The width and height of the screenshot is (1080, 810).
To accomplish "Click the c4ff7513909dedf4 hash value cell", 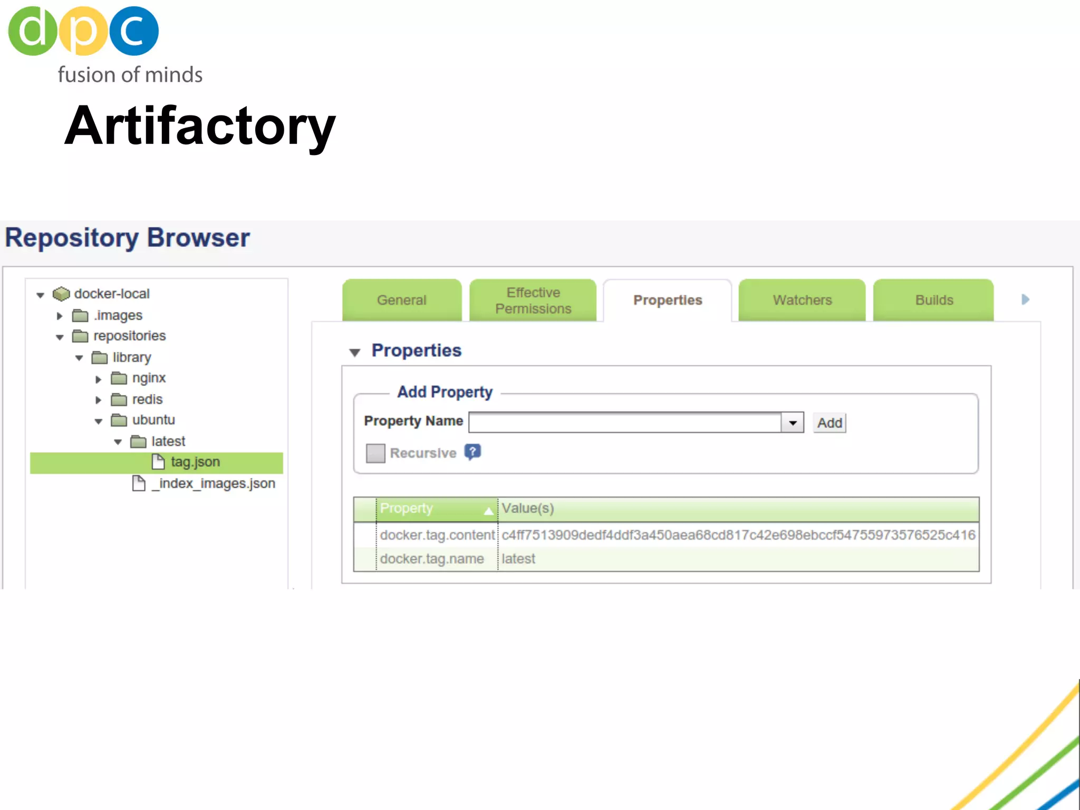I will pos(738,535).
